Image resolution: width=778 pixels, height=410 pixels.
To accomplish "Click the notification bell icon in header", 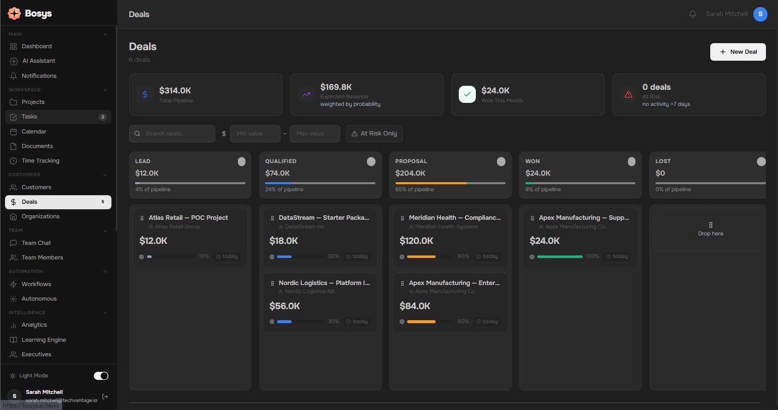I will pyautogui.click(x=693, y=14).
